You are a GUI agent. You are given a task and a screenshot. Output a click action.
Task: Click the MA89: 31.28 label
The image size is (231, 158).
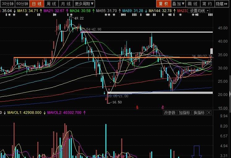133,11
